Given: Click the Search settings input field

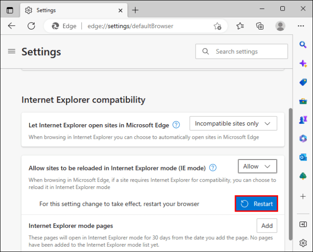Looking at the screenshot, I should pos(241,52).
